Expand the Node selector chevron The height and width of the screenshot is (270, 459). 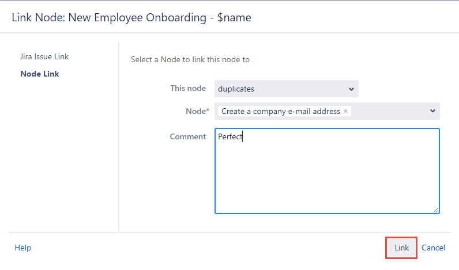click(x=433, y=111)
